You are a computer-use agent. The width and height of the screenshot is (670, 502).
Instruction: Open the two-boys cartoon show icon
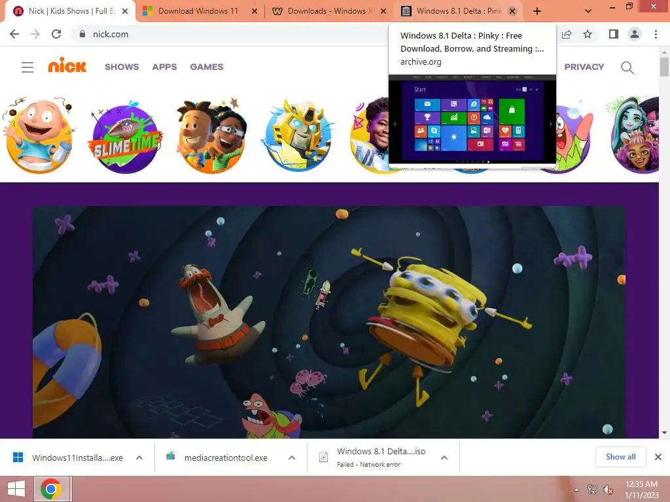211,136
